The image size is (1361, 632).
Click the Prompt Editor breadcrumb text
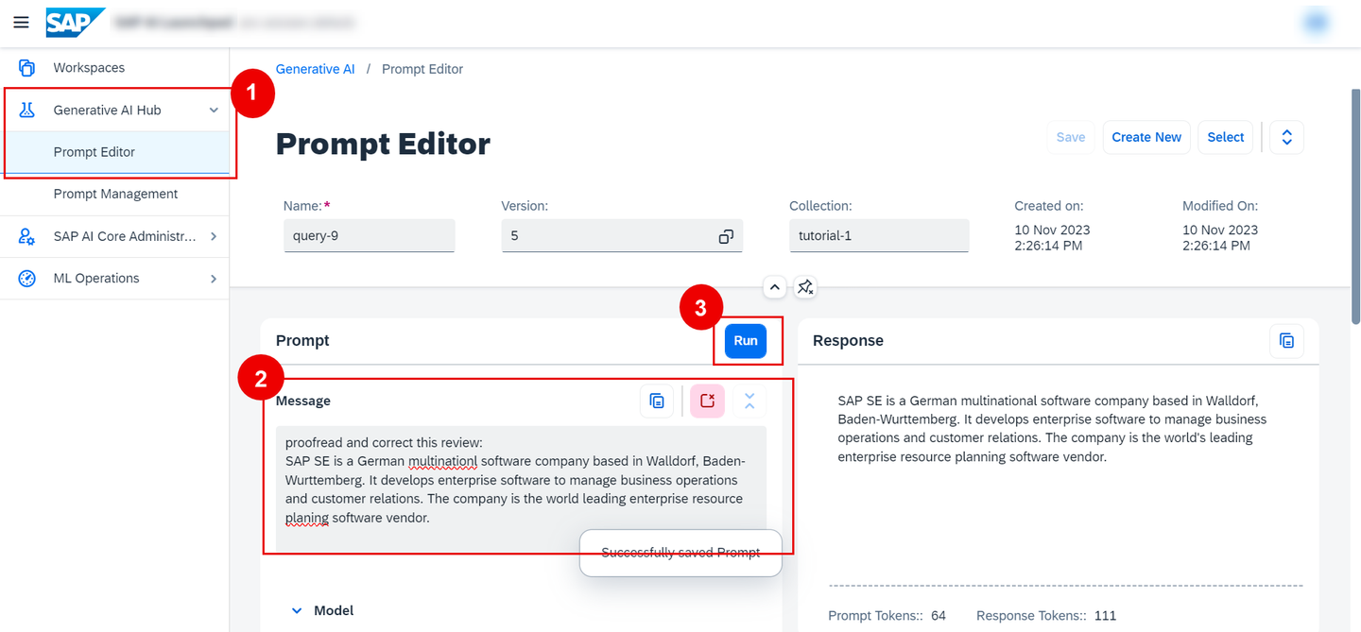(422, 69)
